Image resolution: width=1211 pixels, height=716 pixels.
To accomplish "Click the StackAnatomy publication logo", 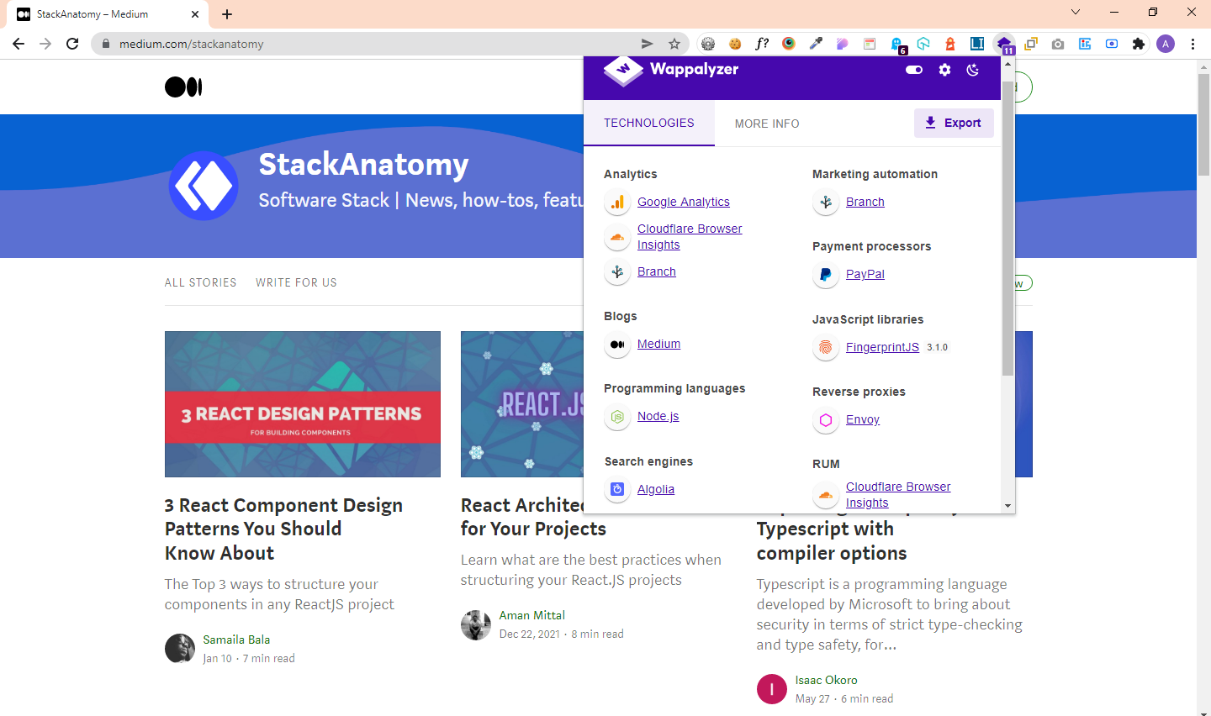I will pyautogui.click(x=204, y=186).
